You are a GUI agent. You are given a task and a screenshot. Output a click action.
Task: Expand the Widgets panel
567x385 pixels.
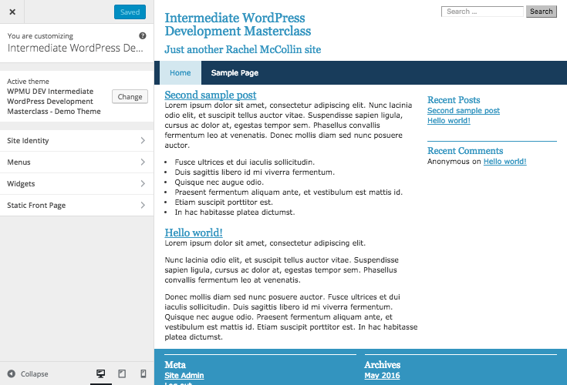pyautogui.click(x=76, y=184)
